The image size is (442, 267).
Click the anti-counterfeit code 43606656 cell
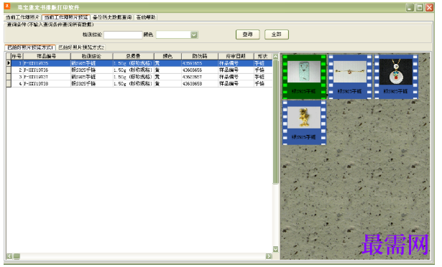(200, 70)
